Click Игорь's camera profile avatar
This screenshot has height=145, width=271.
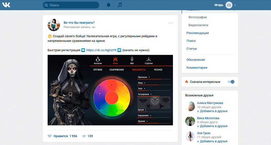(229, 5)
